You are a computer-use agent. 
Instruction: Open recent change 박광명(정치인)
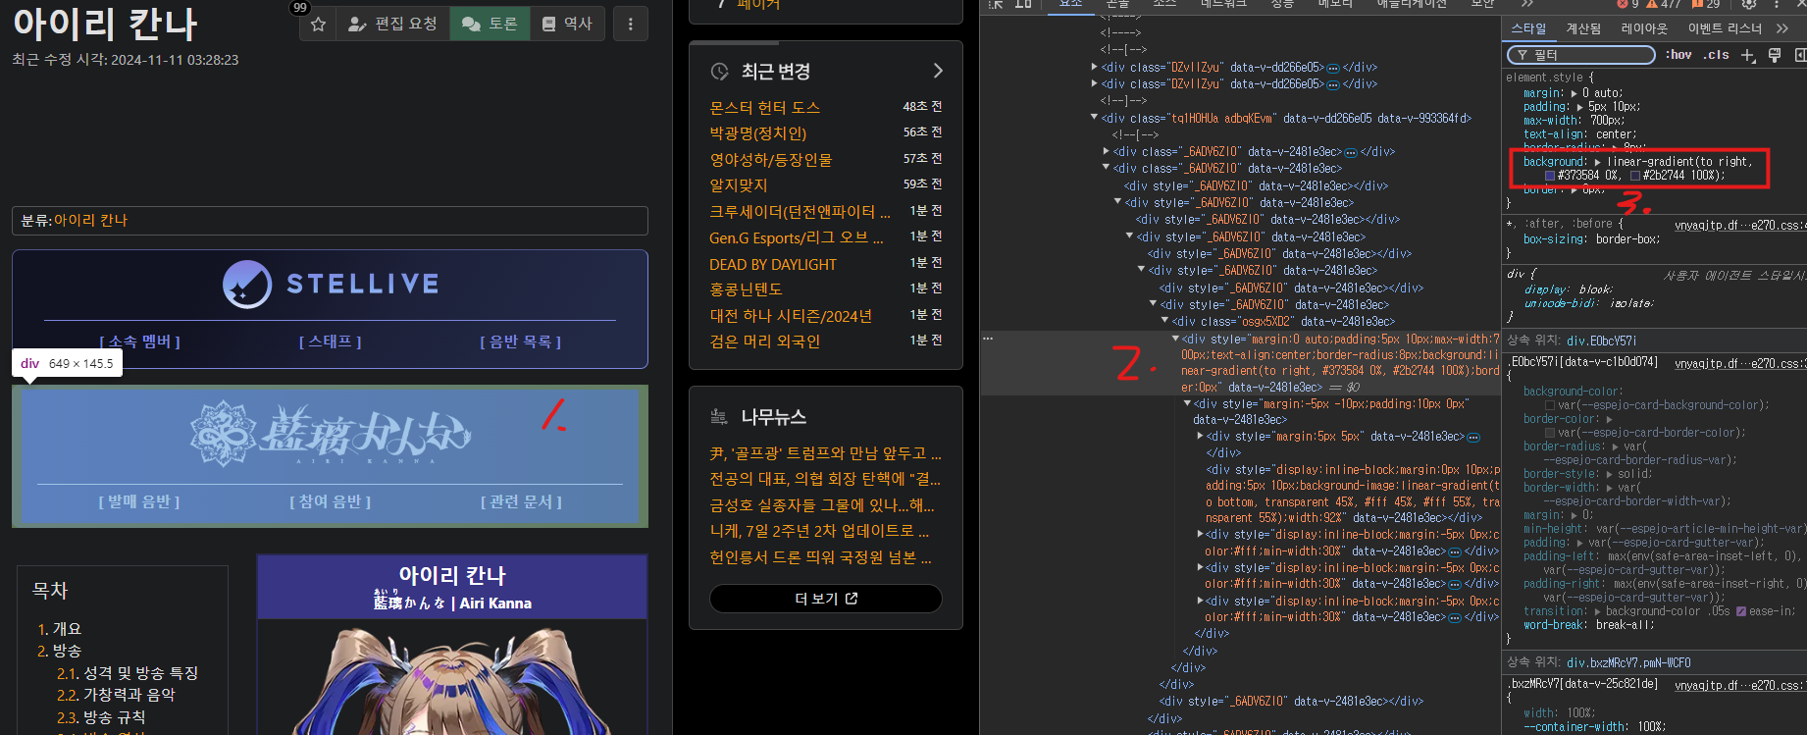(758, 132)
